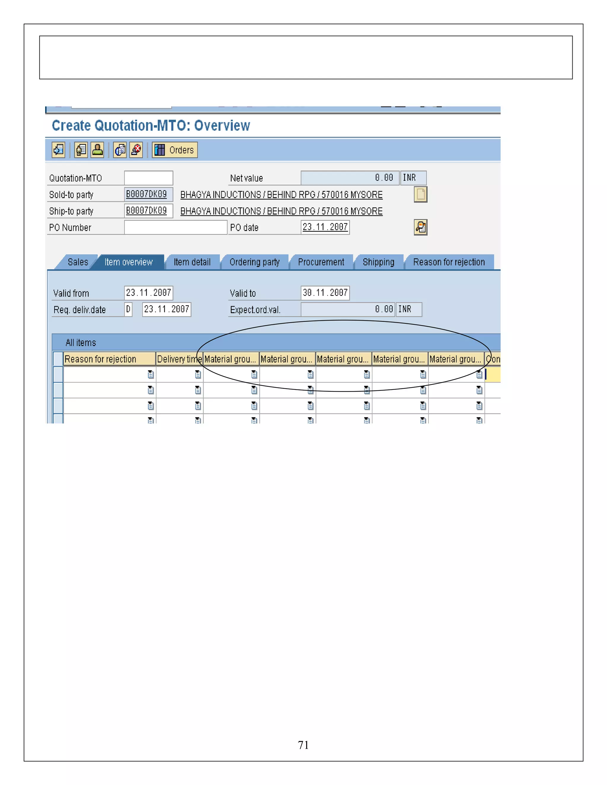Viewport: 607px width, 785px height.
Task: Open the header output preview icon
Action: [x=81, y=150]
